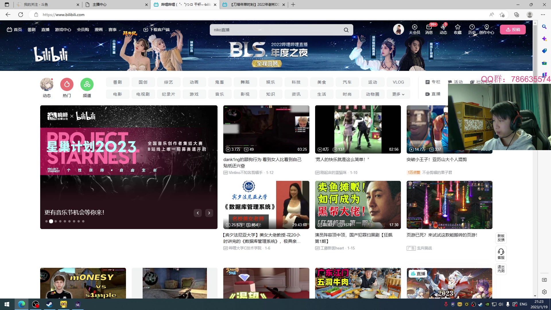551x310 pixels.
Task: Open 宾夕法尼亚大学 database video thumbnail
Action: (266, 205)
